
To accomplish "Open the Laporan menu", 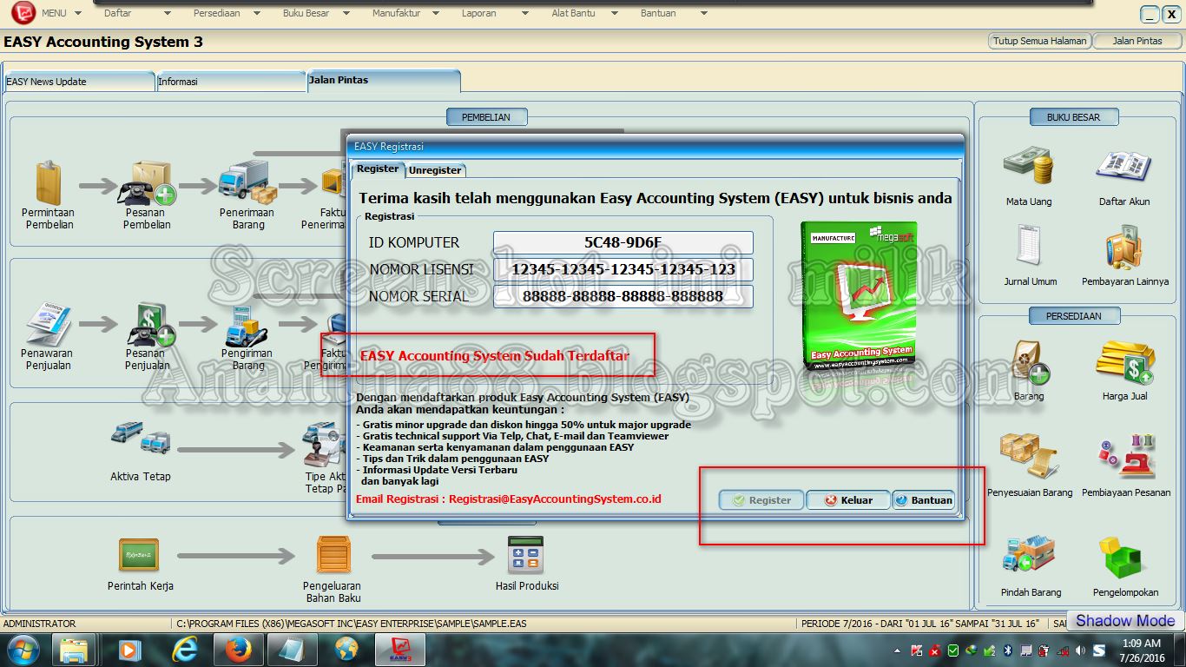I will click(x=479, y=13).
